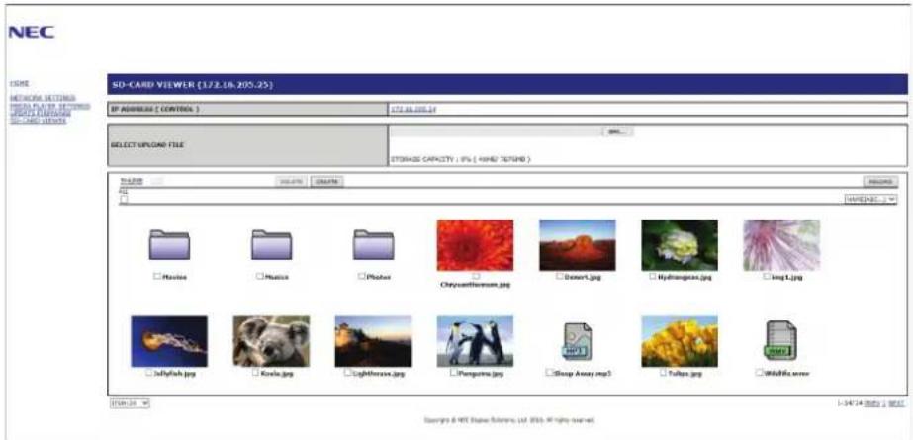Open the Chrysanthemum.jpg thumbnail
913x440 pixels.
click(475, 245)
